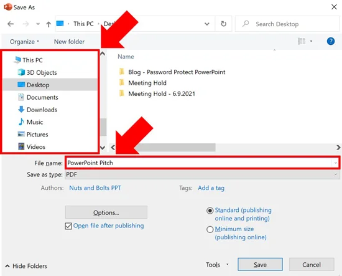Collapse with Hide Folders
The width and height of the screenshot is (342, 276).
tap(26, 266)
